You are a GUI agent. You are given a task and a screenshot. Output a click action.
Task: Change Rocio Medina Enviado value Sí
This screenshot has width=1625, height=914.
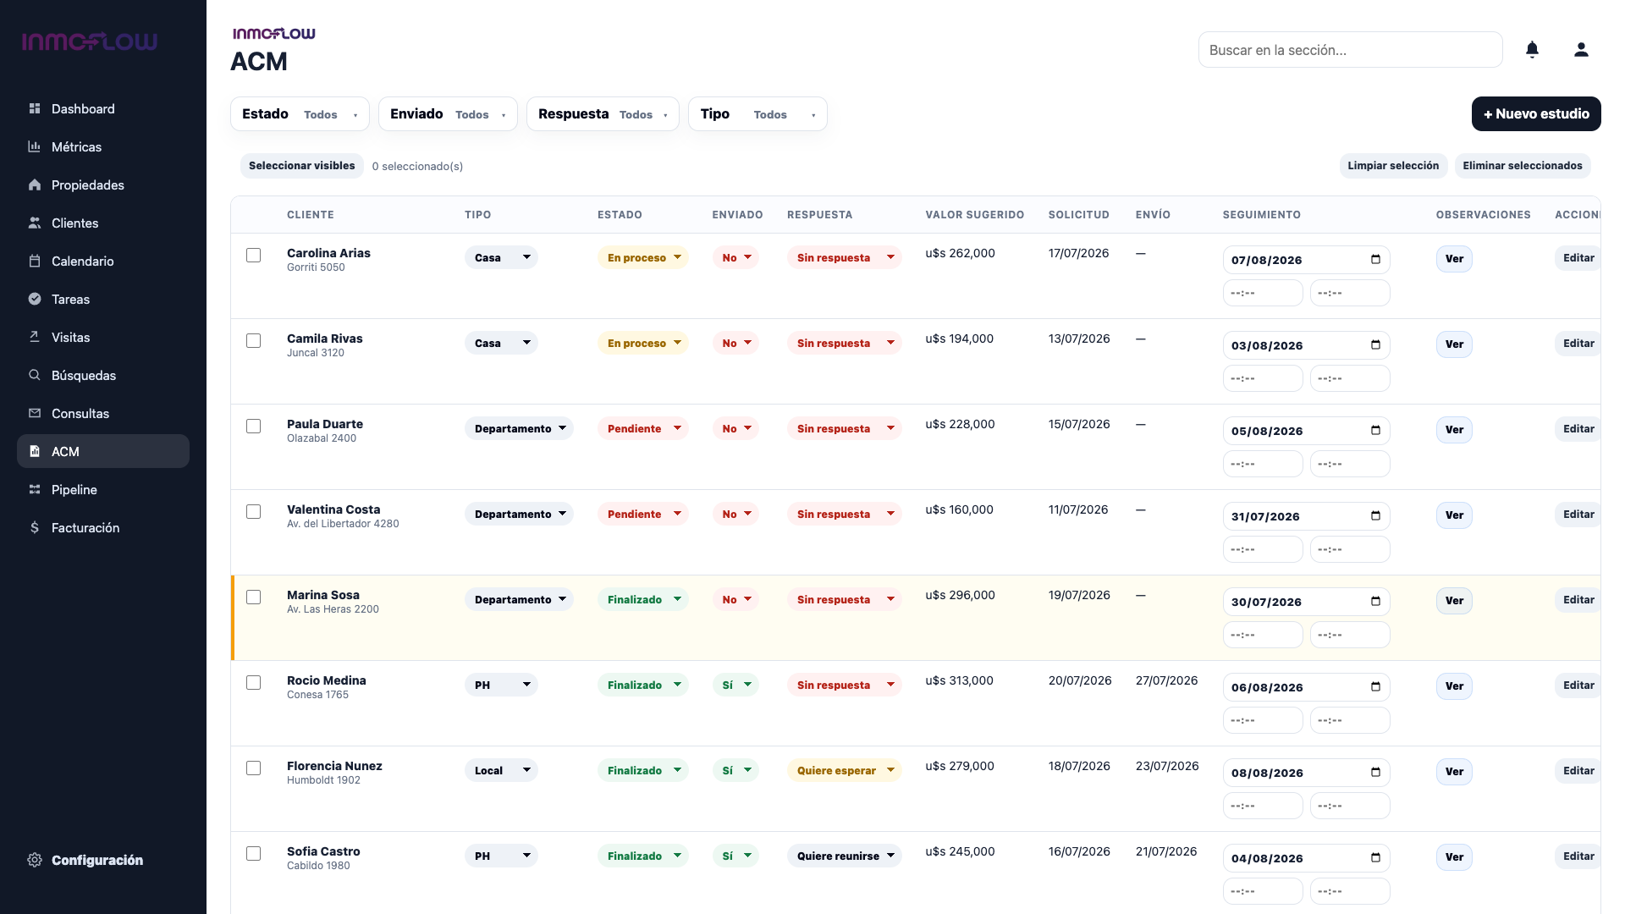pos(735,685)
